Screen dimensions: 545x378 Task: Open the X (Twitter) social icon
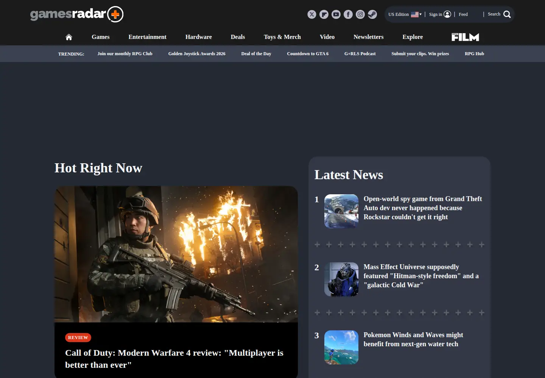(x=312, y=14)
